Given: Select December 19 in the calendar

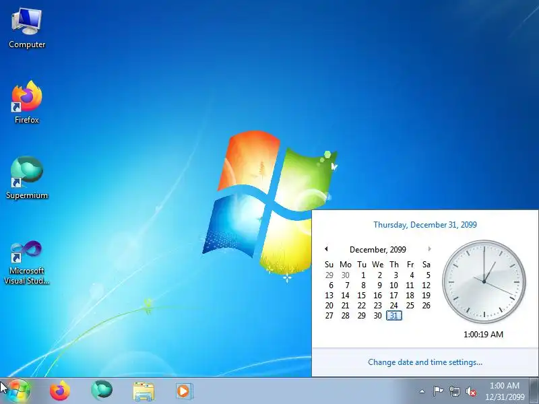Looking at the screenshot, I should 426,296.
